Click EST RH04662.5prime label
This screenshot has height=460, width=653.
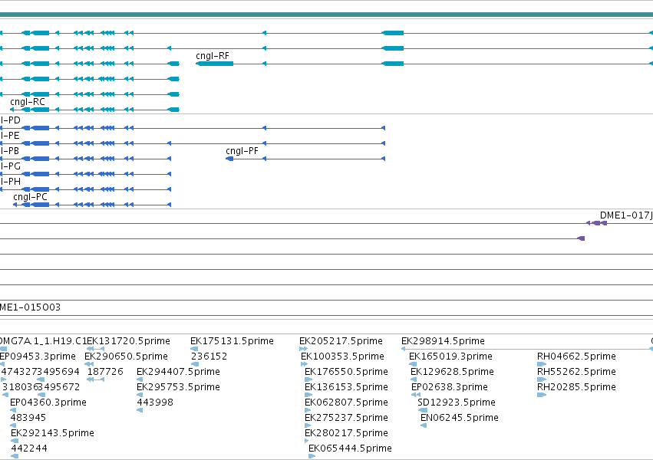point(576,356)
